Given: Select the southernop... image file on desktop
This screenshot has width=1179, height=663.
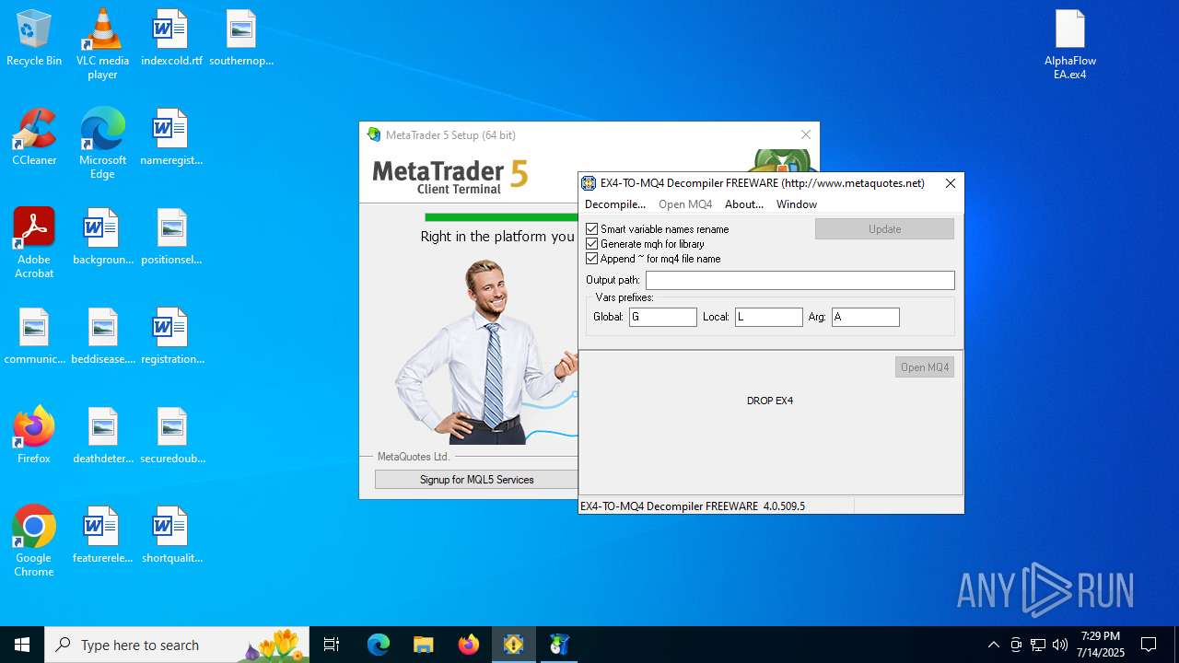Looking at the screenshot, I should [x=241, y=39].
